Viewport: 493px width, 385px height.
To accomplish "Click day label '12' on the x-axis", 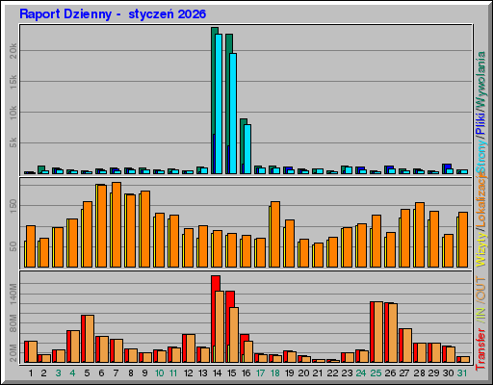I will pos(188,373).
